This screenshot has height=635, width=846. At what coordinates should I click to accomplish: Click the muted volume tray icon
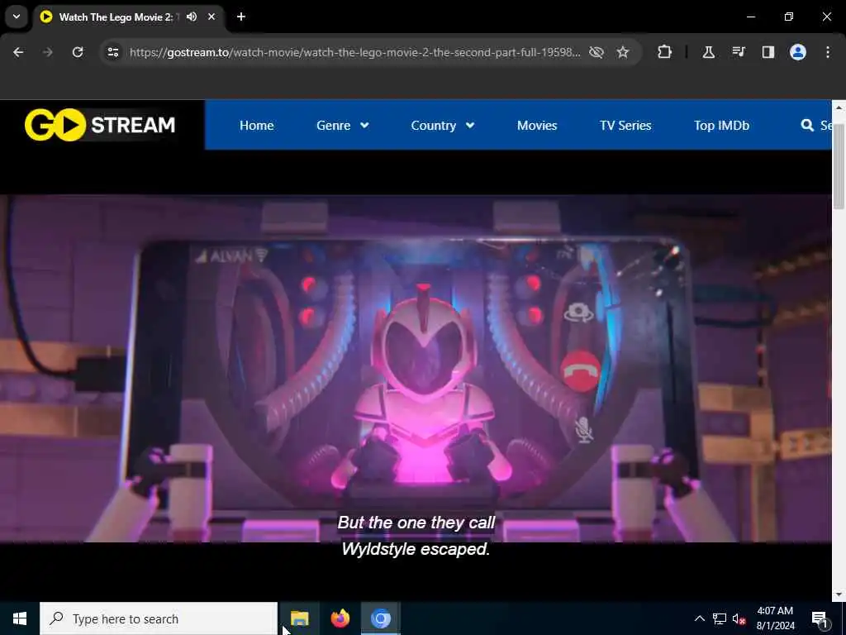(x=739, y=618)
